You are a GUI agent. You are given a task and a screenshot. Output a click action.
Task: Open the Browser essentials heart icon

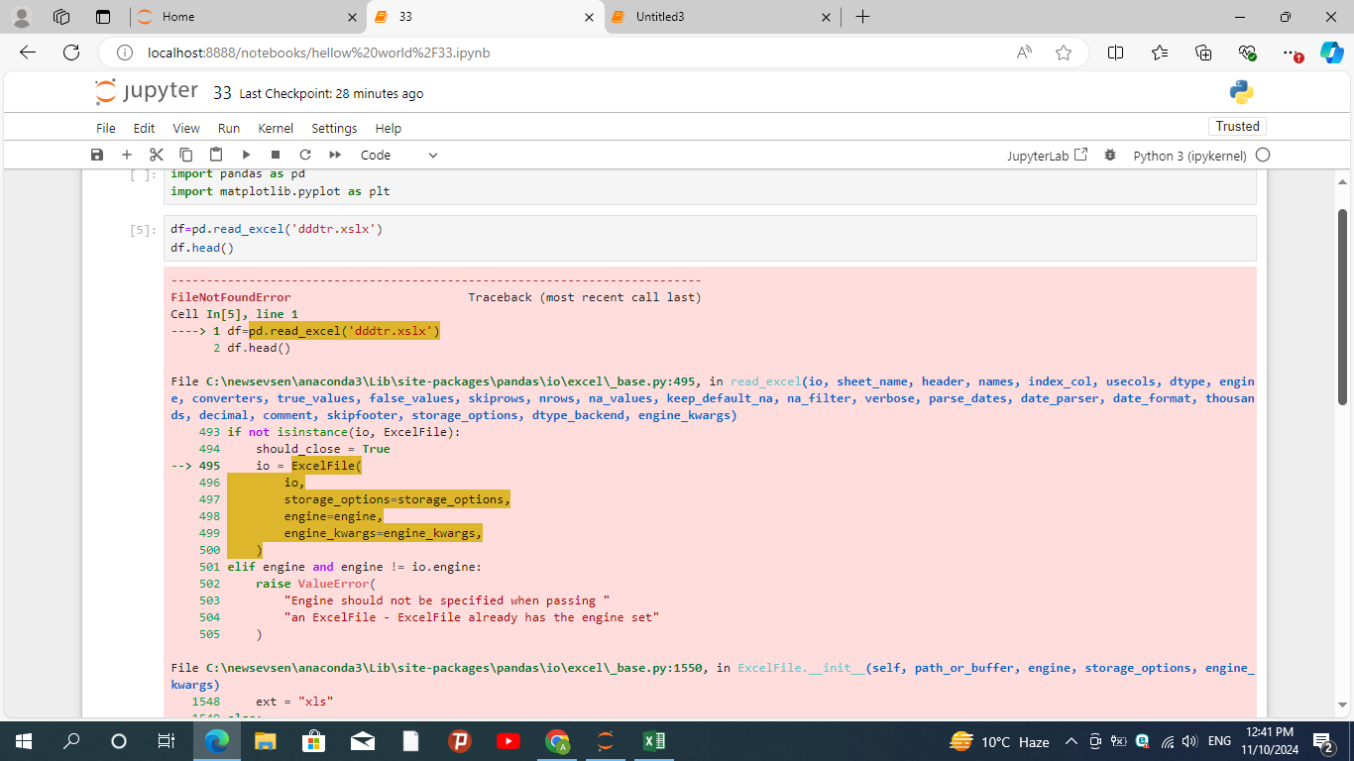[1247, 53]
